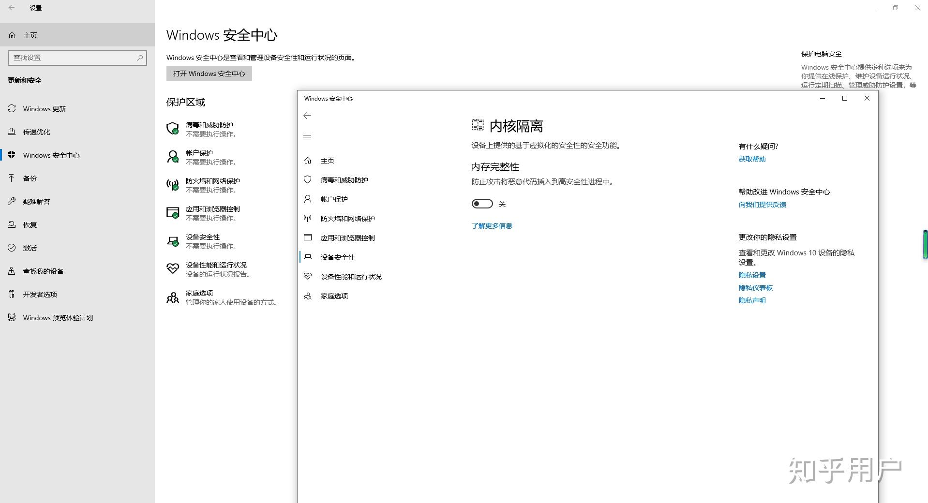928x503 pixels.
Task: Select 主页 in Security Center sidebar
Action: 327,161
